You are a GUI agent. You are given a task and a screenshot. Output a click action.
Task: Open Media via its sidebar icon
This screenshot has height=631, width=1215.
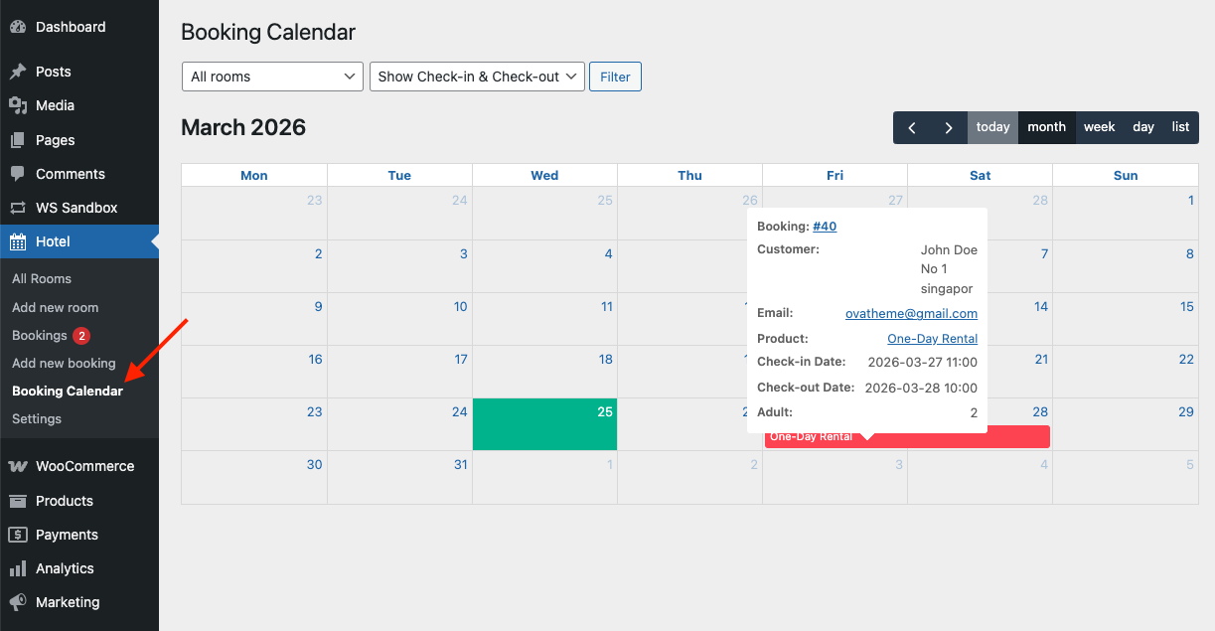(x=18, y=105)
